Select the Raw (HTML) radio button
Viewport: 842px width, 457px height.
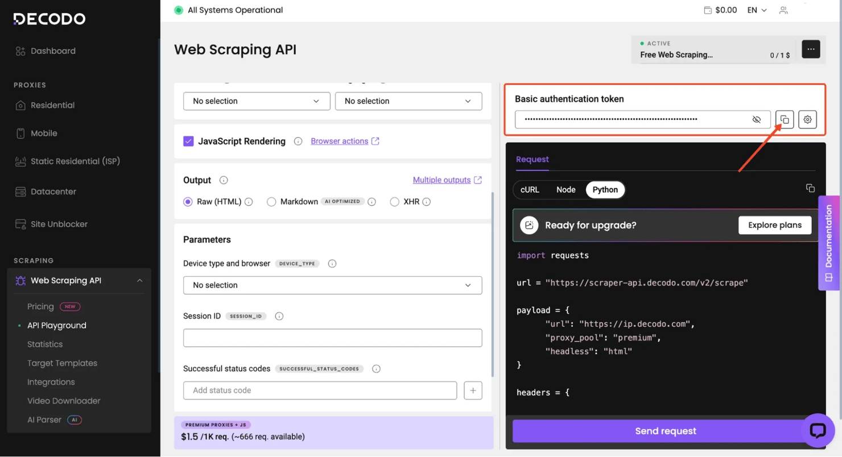click(188, 202)
